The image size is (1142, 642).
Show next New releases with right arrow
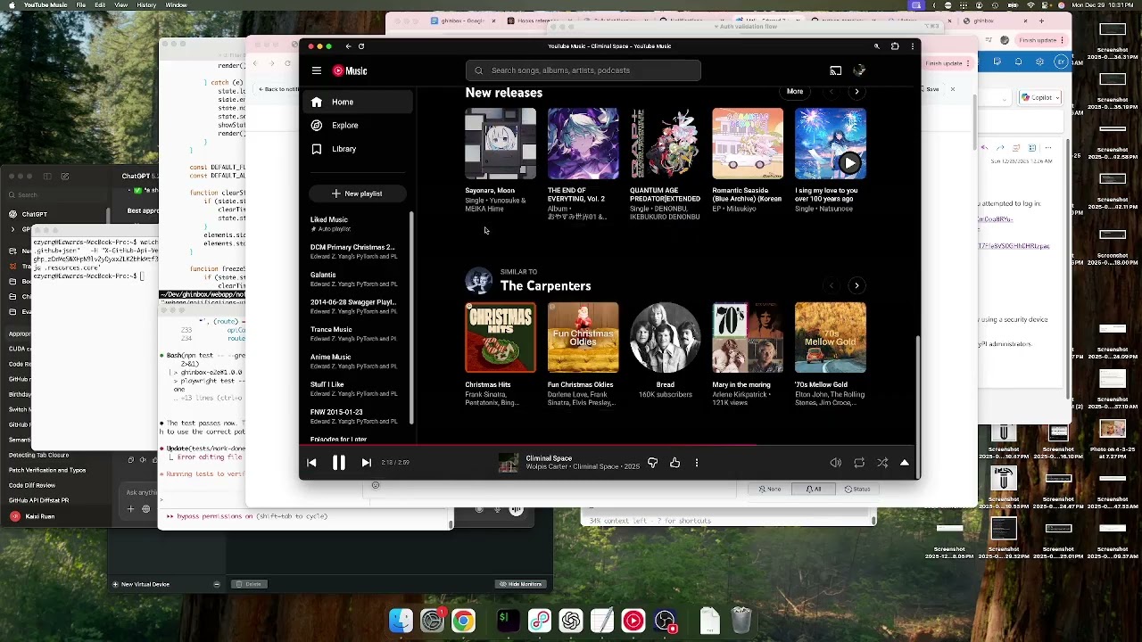[856, 92]
